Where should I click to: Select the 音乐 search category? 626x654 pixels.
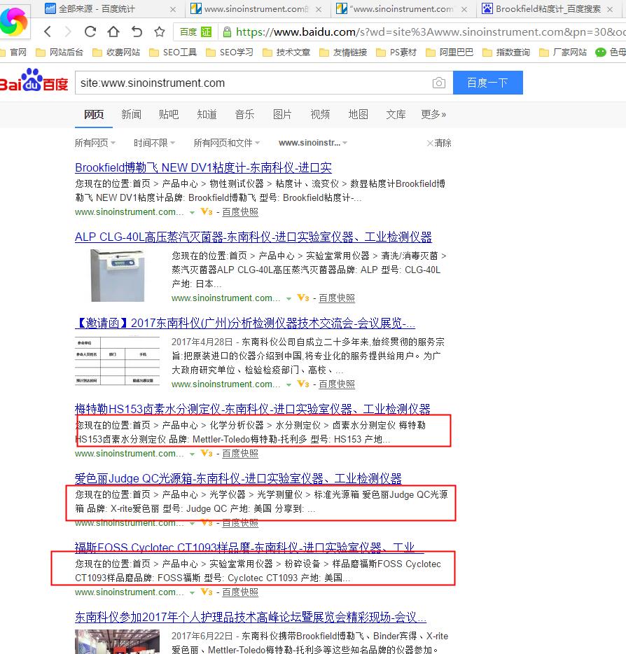244,114
